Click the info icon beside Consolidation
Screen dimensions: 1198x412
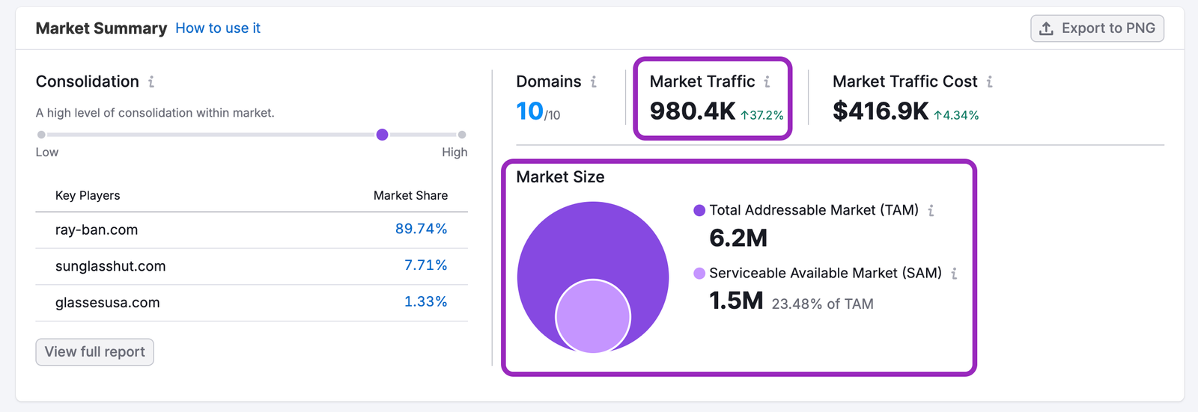tap(151, 82)
